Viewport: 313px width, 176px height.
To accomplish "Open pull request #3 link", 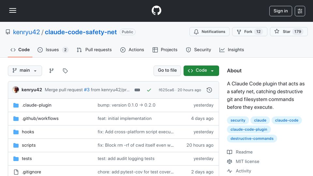I will (x=87, y=90).
